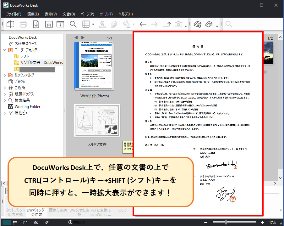The height and width of the screenshot is (226, 284).
Task: Select the スキャン文書 sailboat thumbnail
Action: [x=97, y=120]
